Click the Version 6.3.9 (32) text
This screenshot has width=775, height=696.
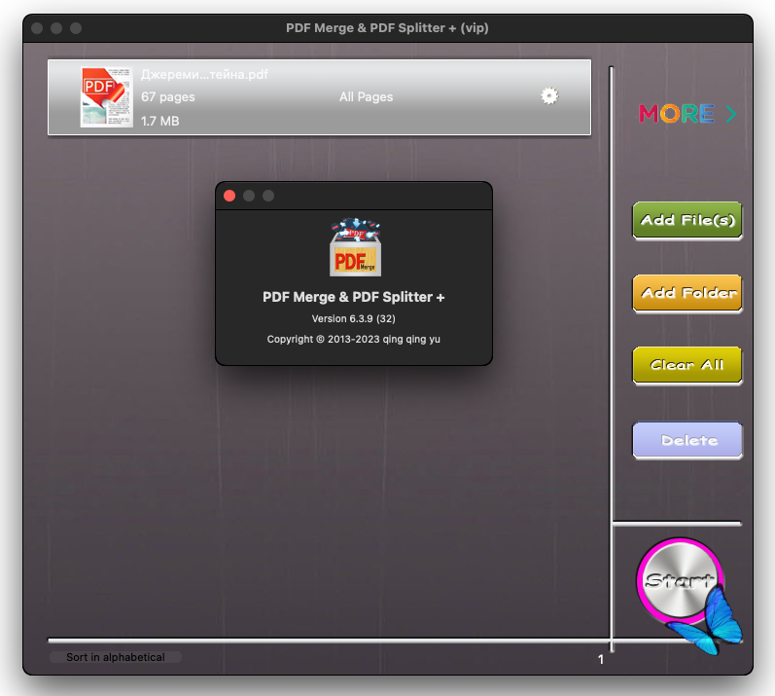coord(353,318)
